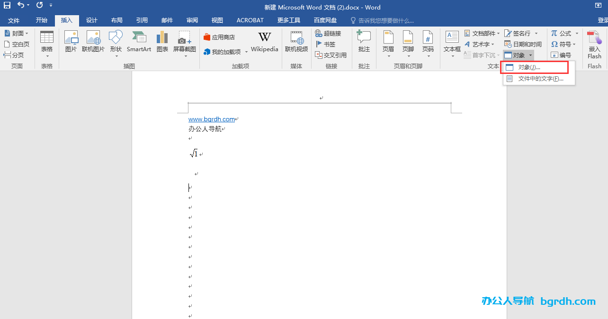Expand the 页眉 header dropdown
The height and width of the screenshot is (319, 608).
[x=388, y=45]
